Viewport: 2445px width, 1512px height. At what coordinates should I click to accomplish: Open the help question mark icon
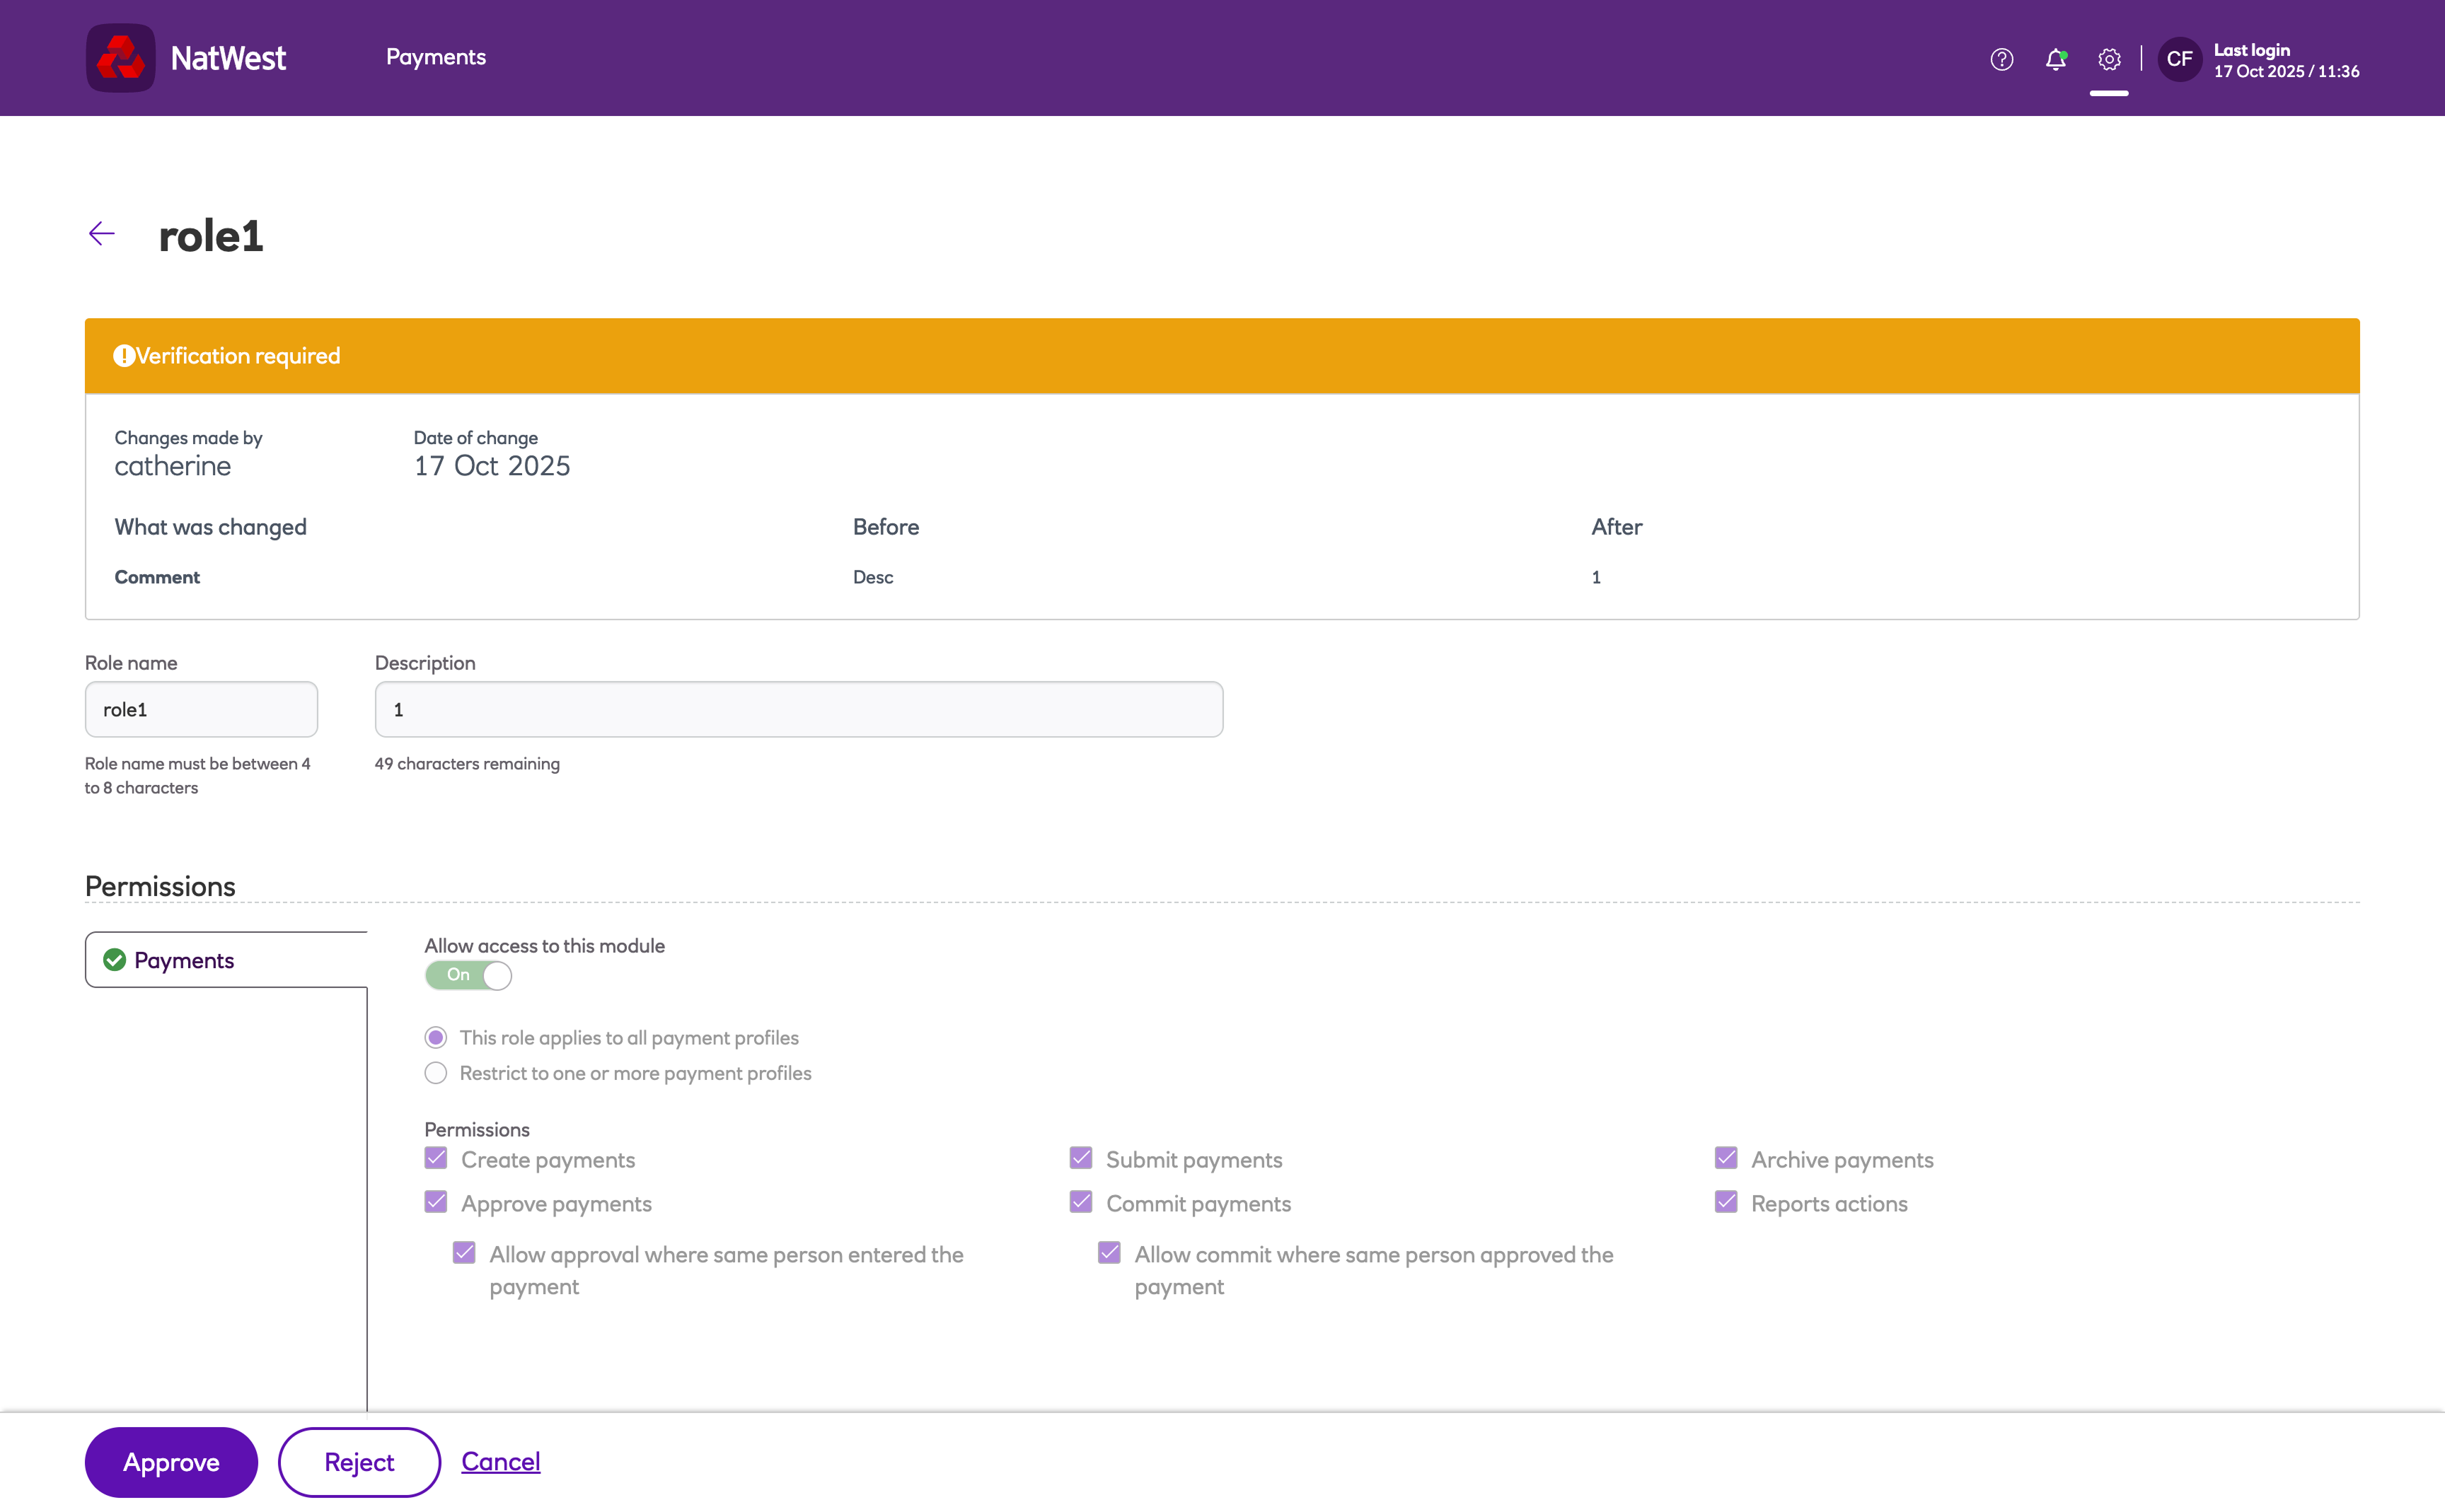tap(2001, 59)
